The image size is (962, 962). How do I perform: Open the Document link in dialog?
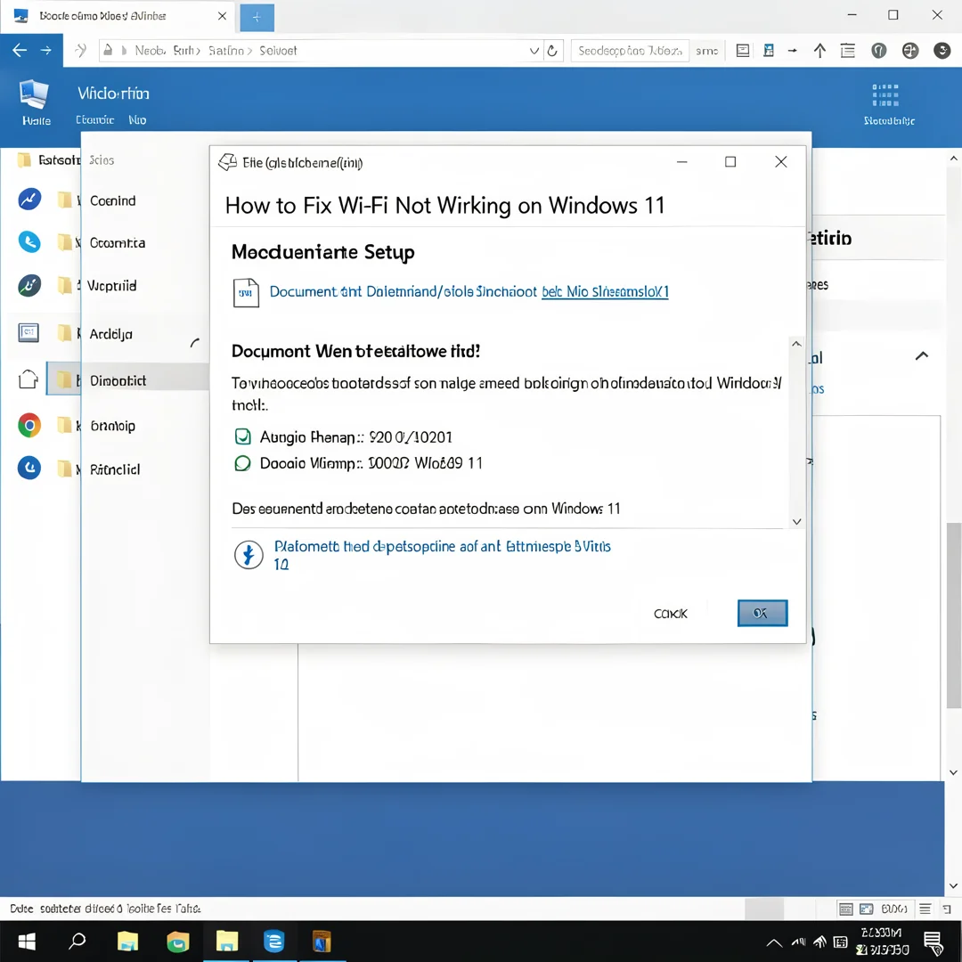404,291
